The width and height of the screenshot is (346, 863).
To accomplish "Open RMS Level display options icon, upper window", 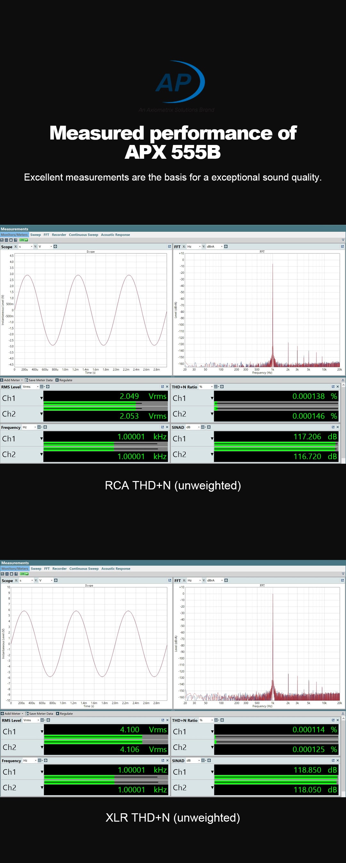I will pos(42,387).
